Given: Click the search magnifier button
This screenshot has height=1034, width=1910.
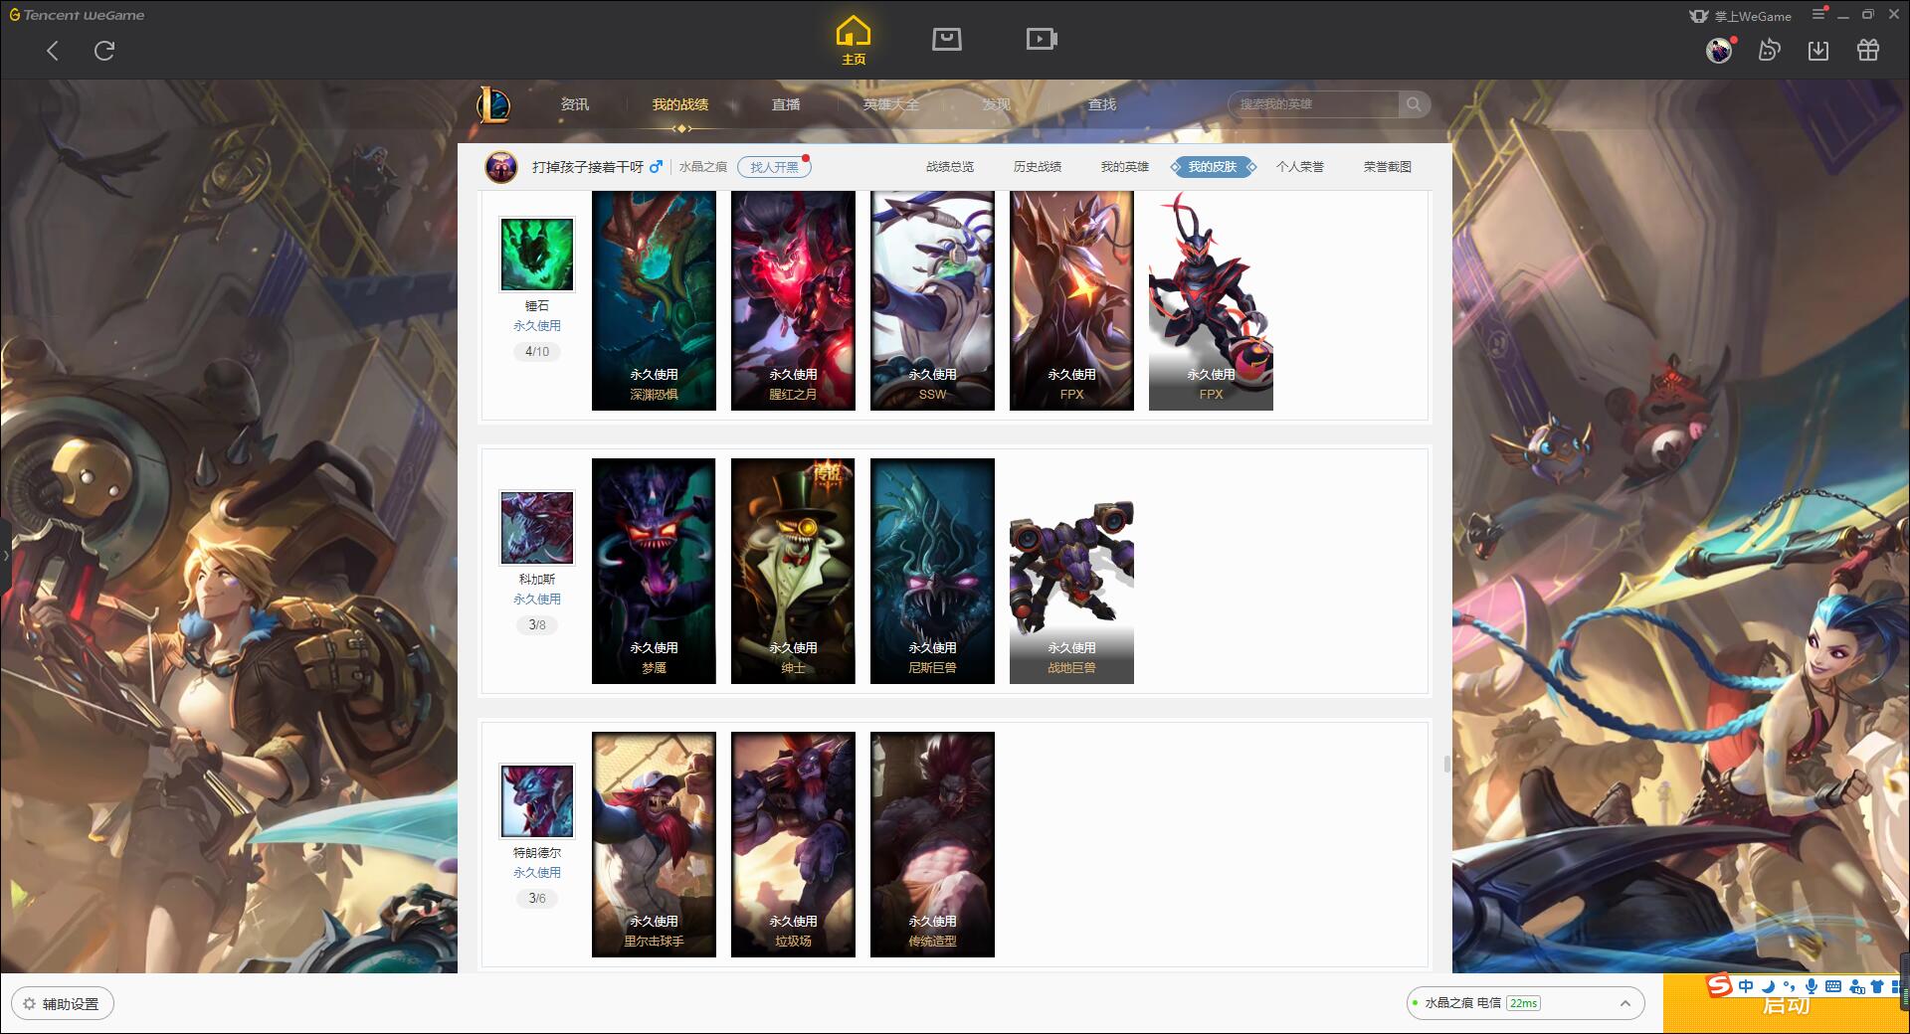Looking at the screenshot, I should point(1414,104).
